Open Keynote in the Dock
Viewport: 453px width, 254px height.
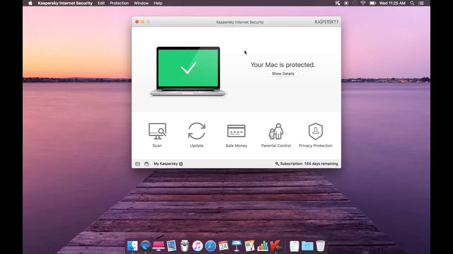point(236,246)
